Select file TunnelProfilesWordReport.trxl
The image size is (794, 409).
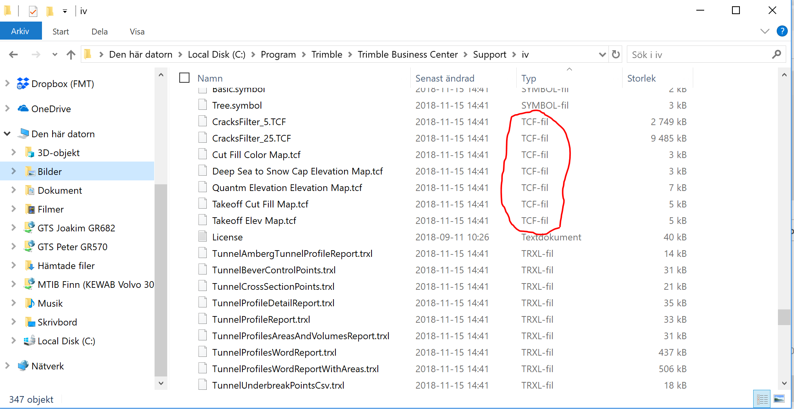(274, 353)
